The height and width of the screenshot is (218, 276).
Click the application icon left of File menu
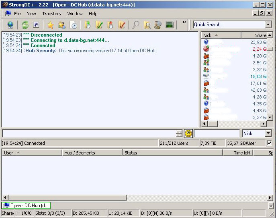8,14
